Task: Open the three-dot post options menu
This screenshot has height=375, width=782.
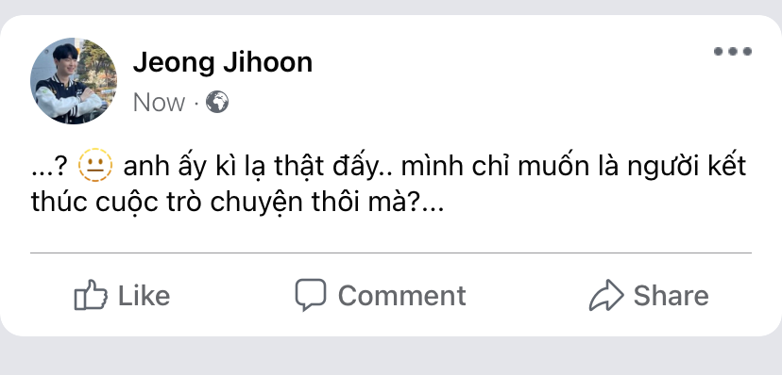Action: [x=733, y=51]
